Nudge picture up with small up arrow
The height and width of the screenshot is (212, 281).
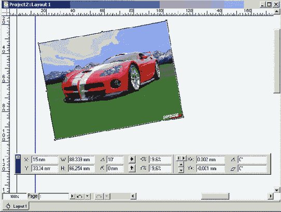coord(181,164)
